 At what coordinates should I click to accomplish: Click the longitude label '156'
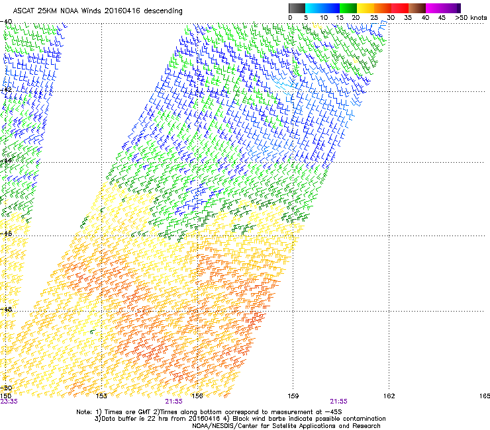coord(197,396)
